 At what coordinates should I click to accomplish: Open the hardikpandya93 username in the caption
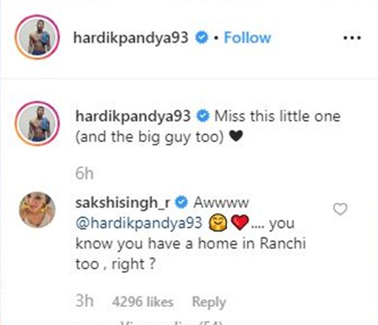[x=133, y=116]
